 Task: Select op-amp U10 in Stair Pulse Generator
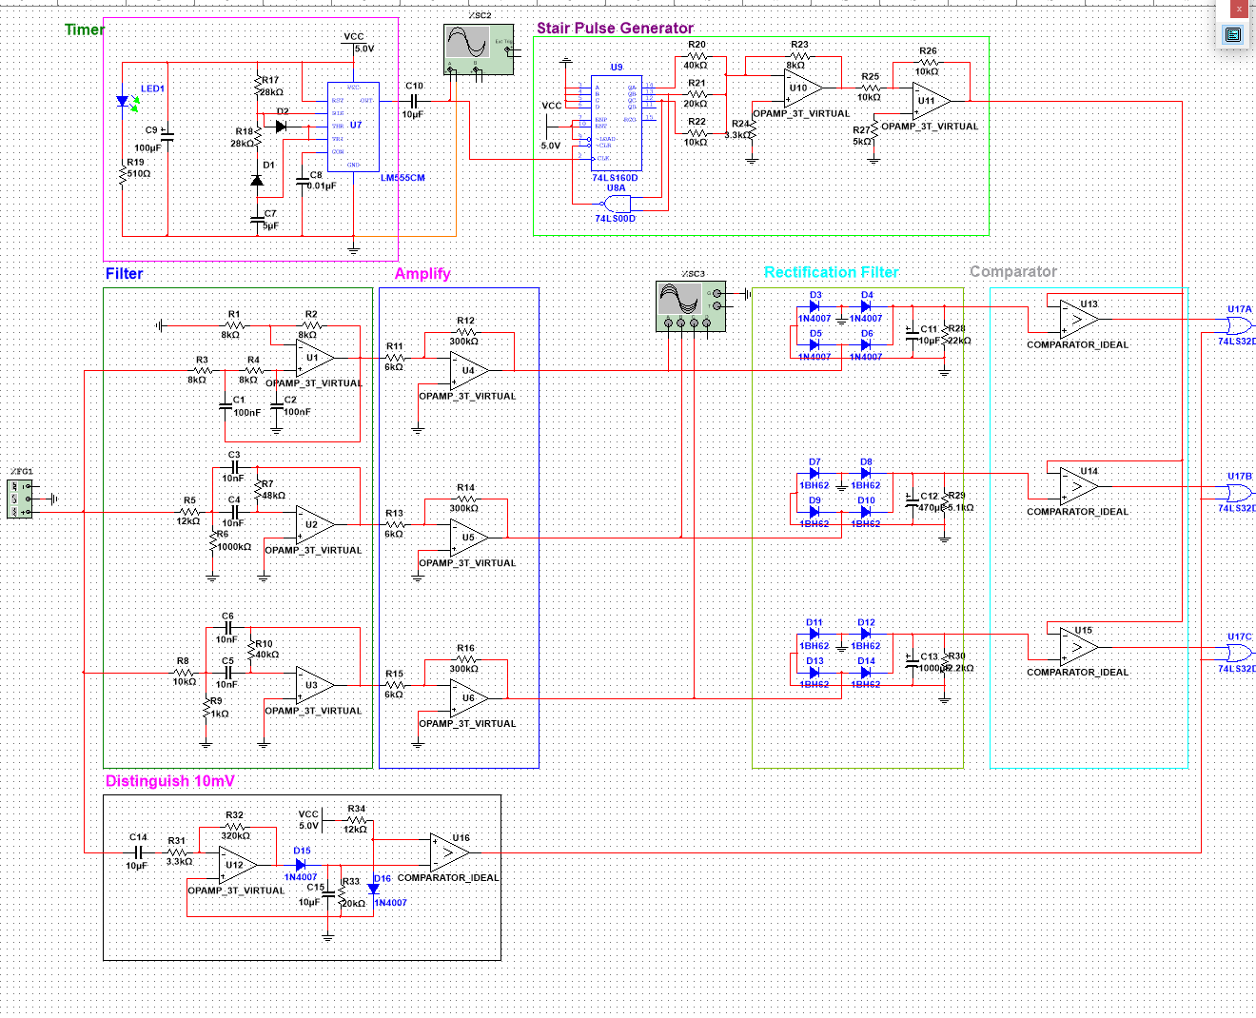pos(804,88)
